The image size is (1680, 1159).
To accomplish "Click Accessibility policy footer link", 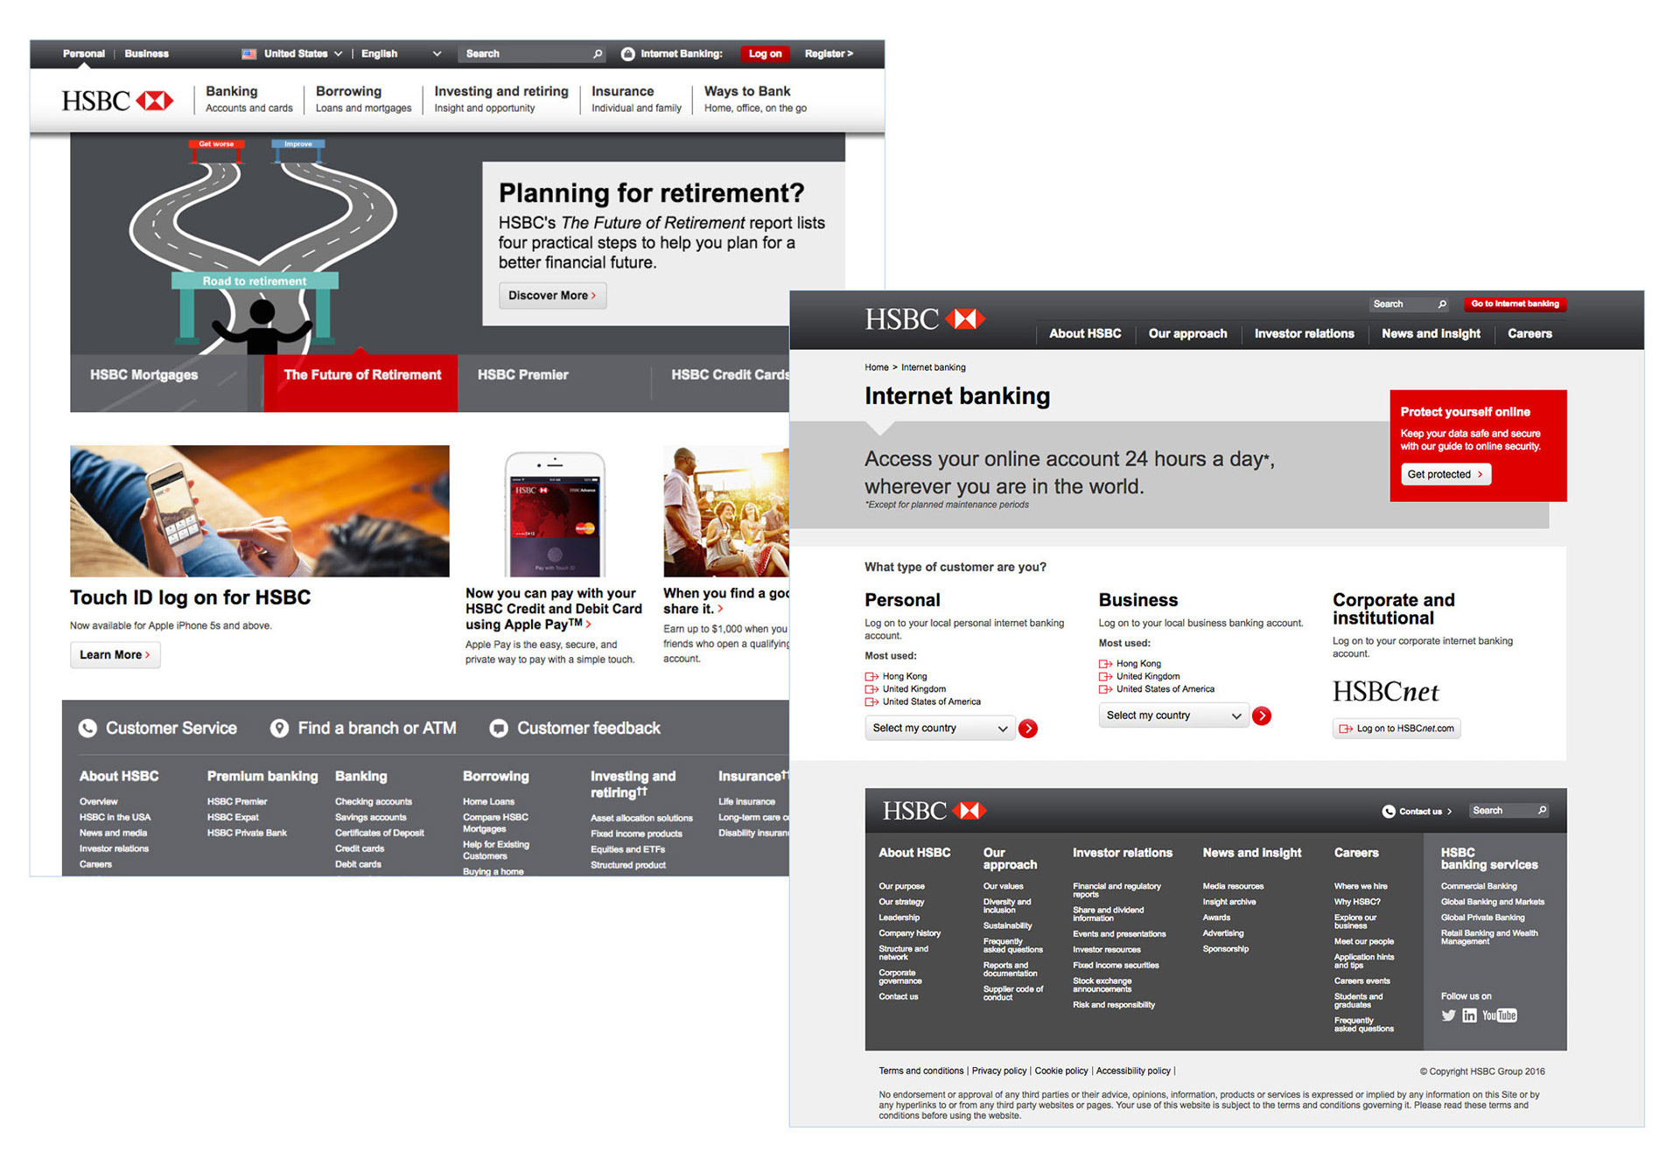I will point(1133,1071).
